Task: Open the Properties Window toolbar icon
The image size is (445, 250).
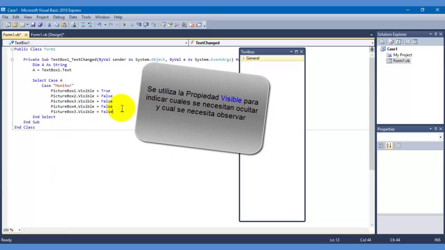Action: coord(170,25)
